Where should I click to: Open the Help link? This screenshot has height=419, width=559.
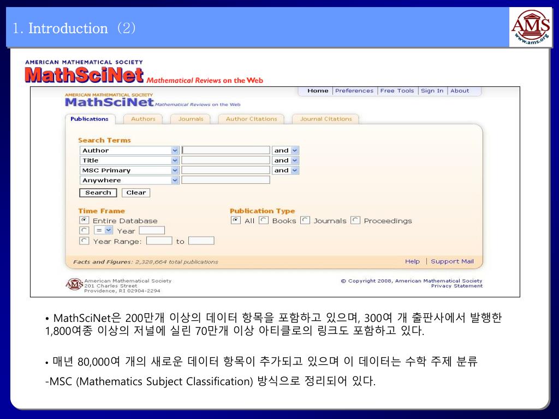click(412, 261)
